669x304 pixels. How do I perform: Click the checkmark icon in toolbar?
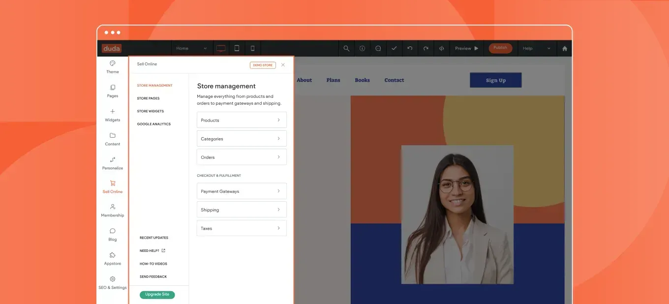coord(394,48)
